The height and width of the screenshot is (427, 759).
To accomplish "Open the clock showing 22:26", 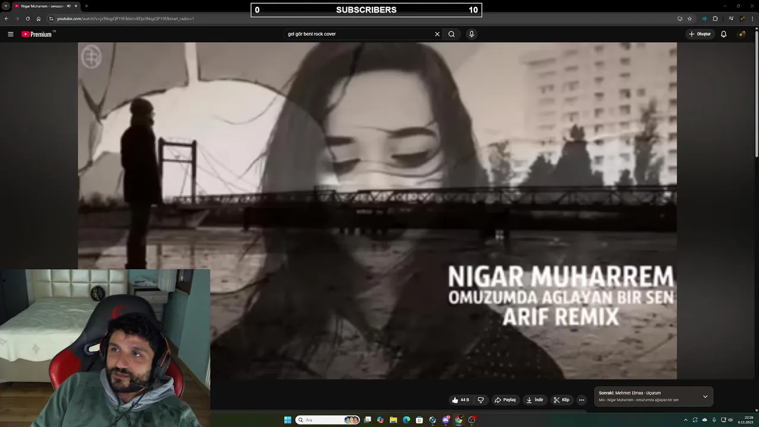I will pos(745,420).
